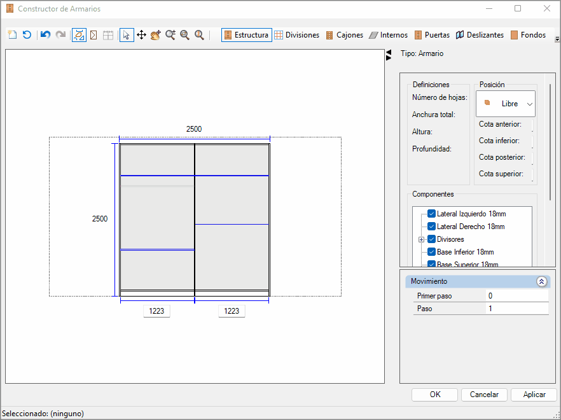Viewport: 561px width, 420px height.
Task: Click the left 2500 height dimension
Action: click(100, 219)
